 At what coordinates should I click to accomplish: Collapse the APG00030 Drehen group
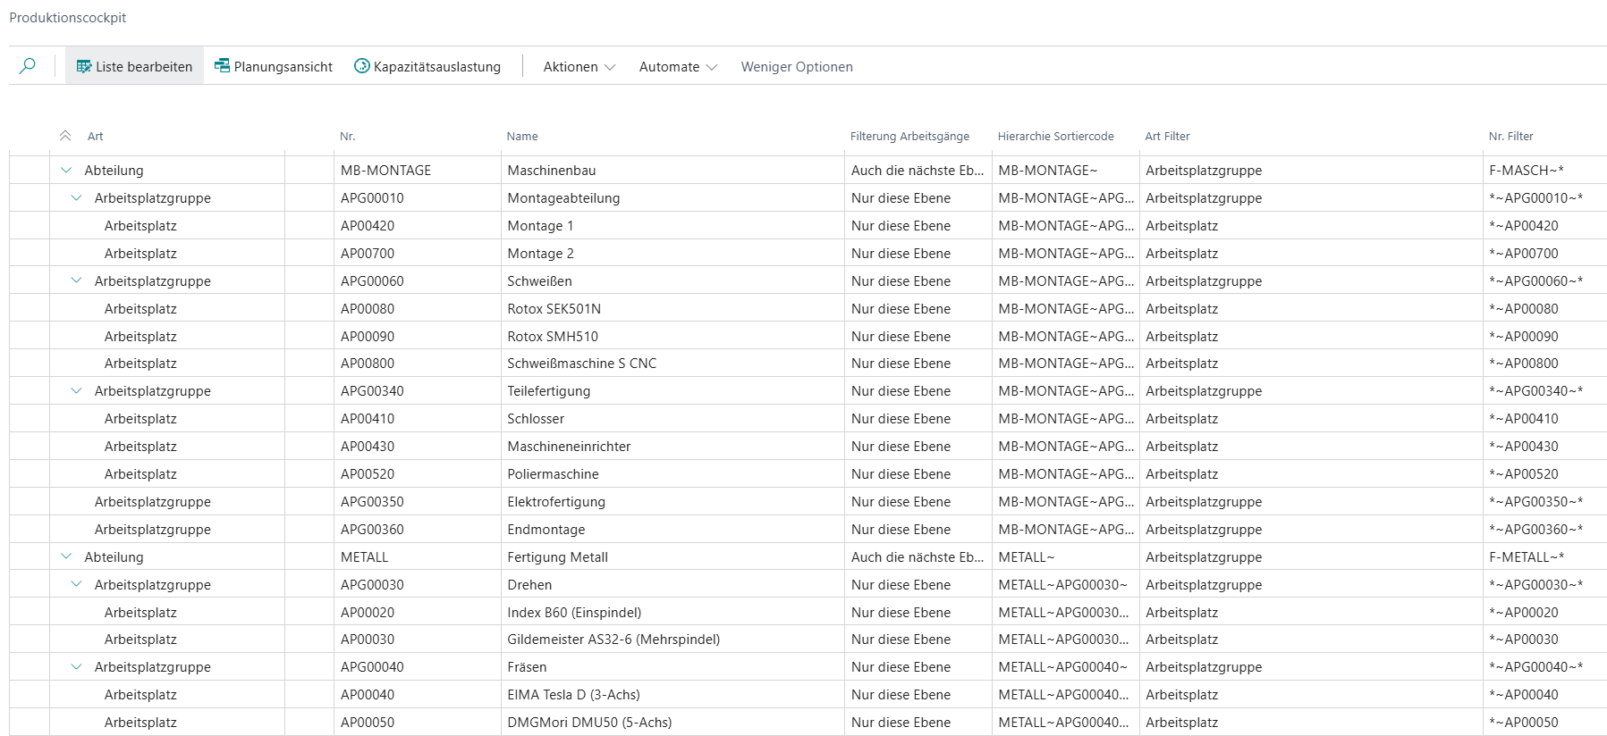click(x=76, y=584)
